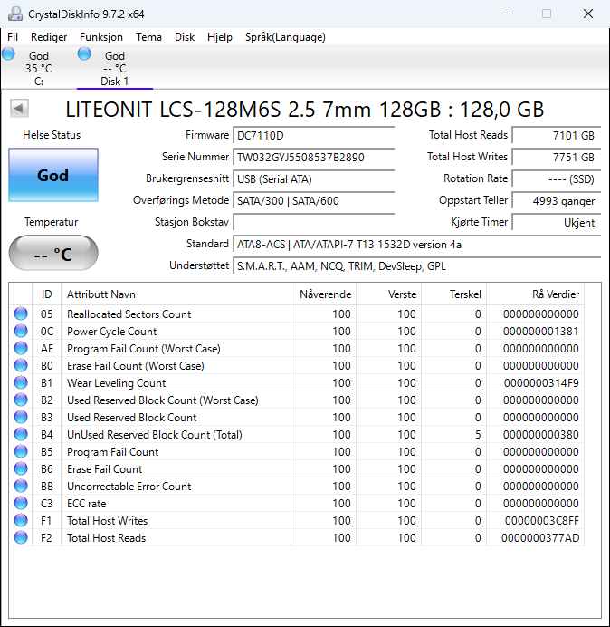Image resolution: width=610 pixels, height=627 pixels.
Task: Click raw value 00000003C8FF
Action: [542, 521]
